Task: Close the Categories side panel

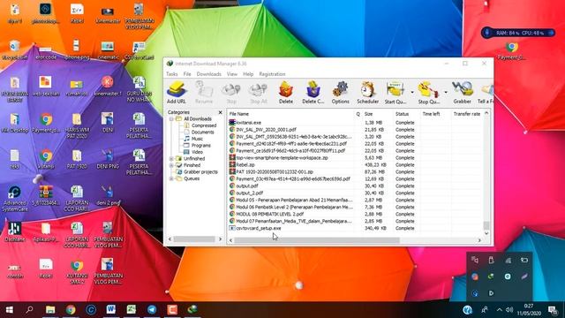Action: (220, 112)
